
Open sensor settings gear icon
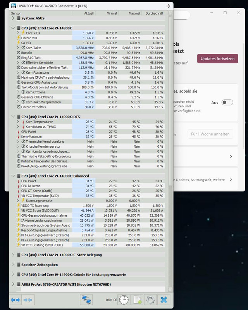(x=150, y=300)
